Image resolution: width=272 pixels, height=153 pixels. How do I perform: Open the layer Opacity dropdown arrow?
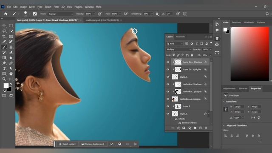[x=210, y=49]
